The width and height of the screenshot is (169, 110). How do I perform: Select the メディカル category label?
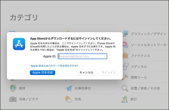pos(139,66)
